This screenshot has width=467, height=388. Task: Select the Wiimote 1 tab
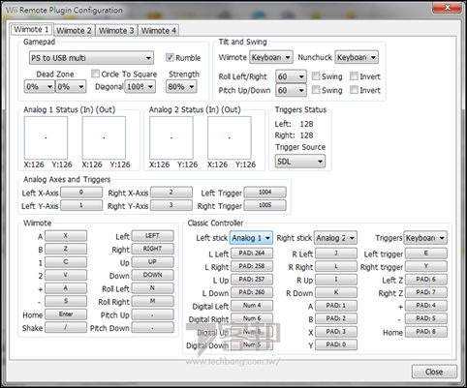(32, 30)
